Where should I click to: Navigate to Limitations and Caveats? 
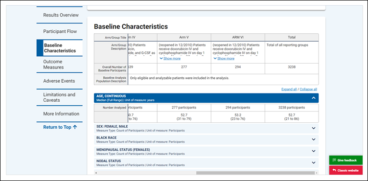[x=59, y=97]
